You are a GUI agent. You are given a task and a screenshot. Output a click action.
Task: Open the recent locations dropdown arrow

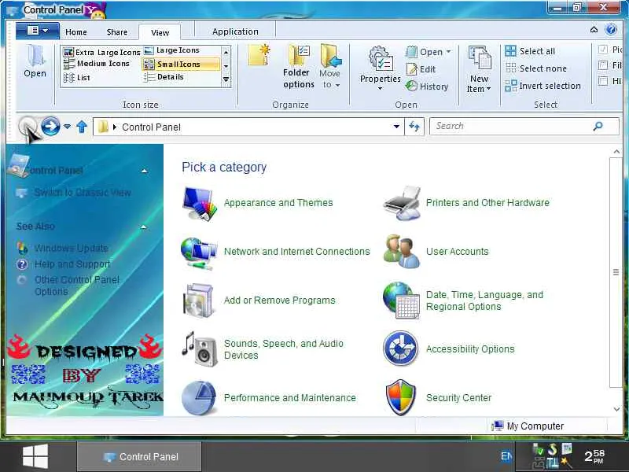click(x=68, y=127)
